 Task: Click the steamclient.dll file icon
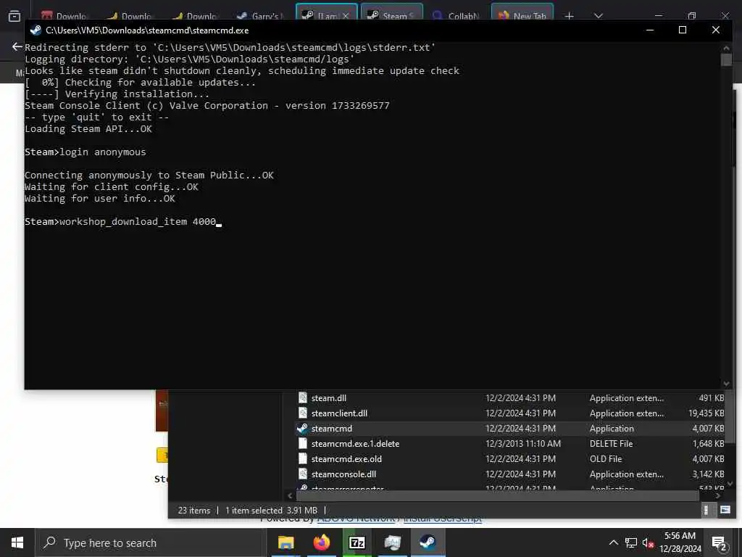(x=303, y=413)
